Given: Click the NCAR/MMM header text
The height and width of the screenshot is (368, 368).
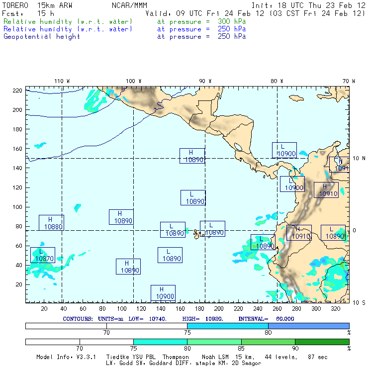Looking at the screenshot, I should click(x=128, y=5).
